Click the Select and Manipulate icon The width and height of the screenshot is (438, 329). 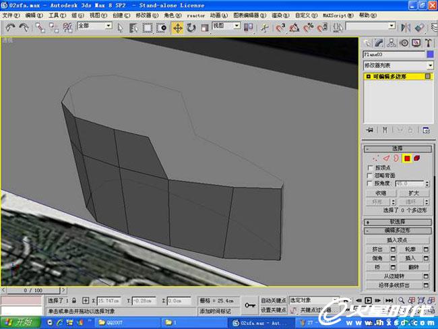click(x=265, y=28)
